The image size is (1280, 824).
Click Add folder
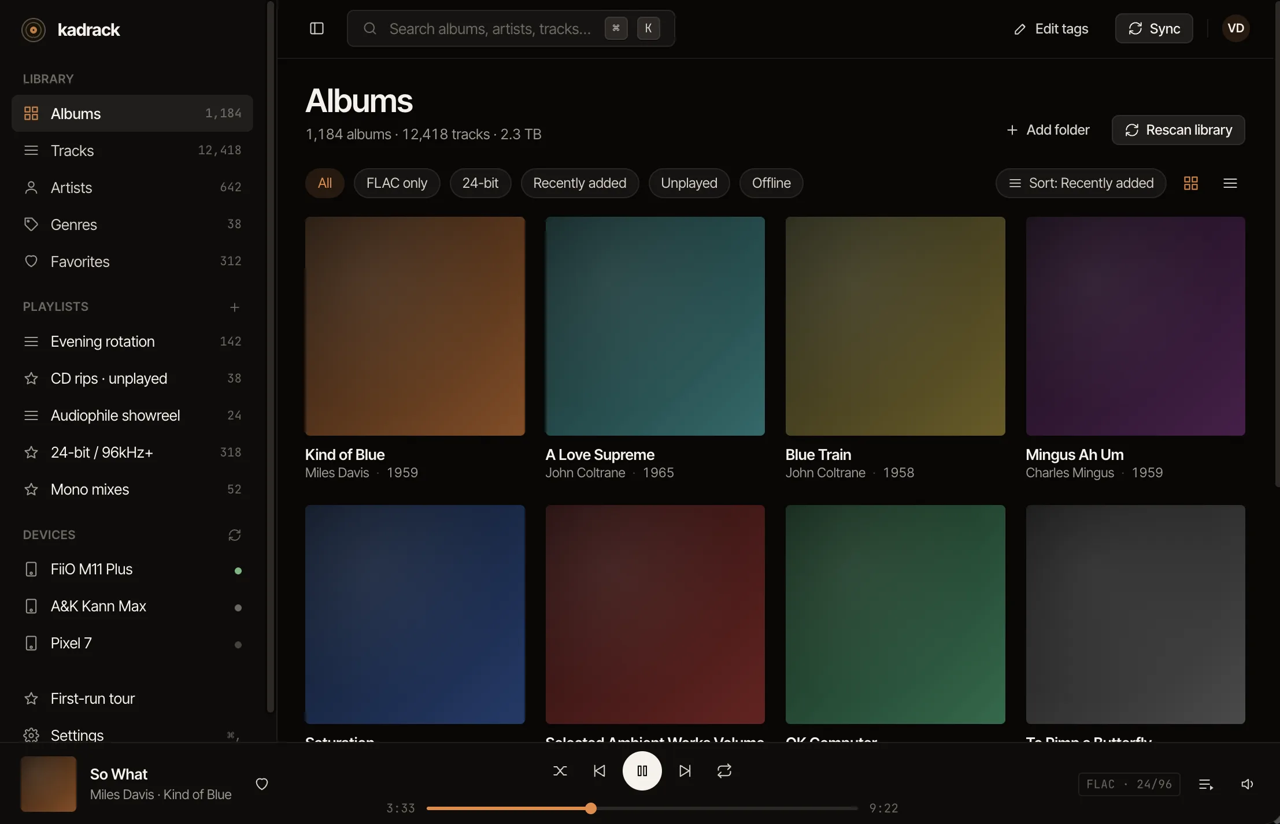1048,130
